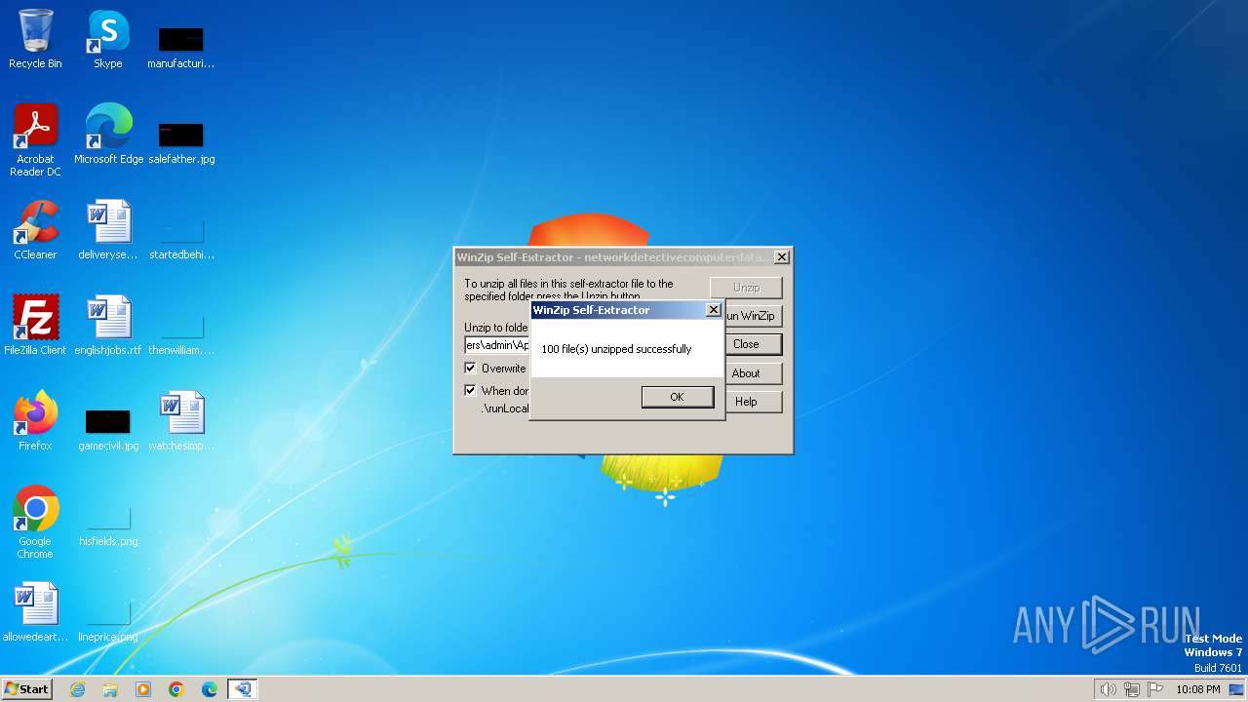Select the englishjobs.rtf document
The height and width of the screenshot is (702, 1248).
tap(108, 326)
